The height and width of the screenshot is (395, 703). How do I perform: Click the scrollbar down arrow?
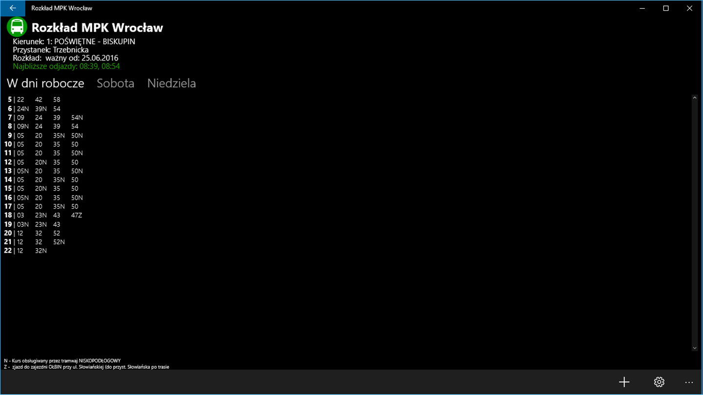[695, 348]
